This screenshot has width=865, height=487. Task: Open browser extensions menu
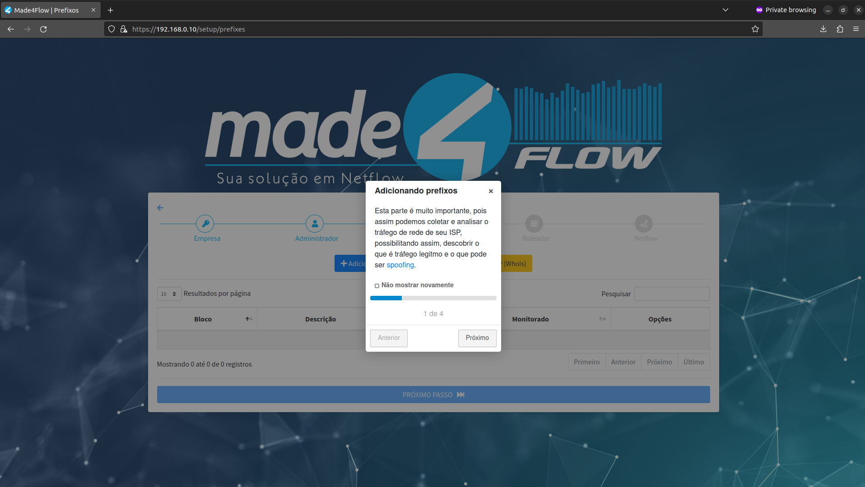(840, 29)
